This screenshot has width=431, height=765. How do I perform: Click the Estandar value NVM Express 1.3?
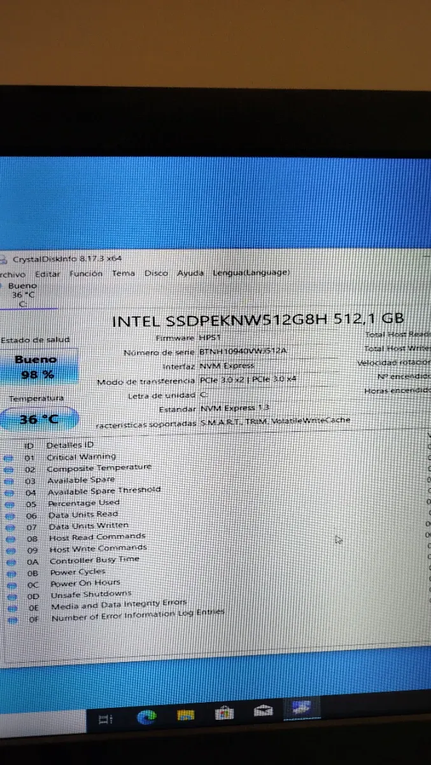(x=236, y=408)
